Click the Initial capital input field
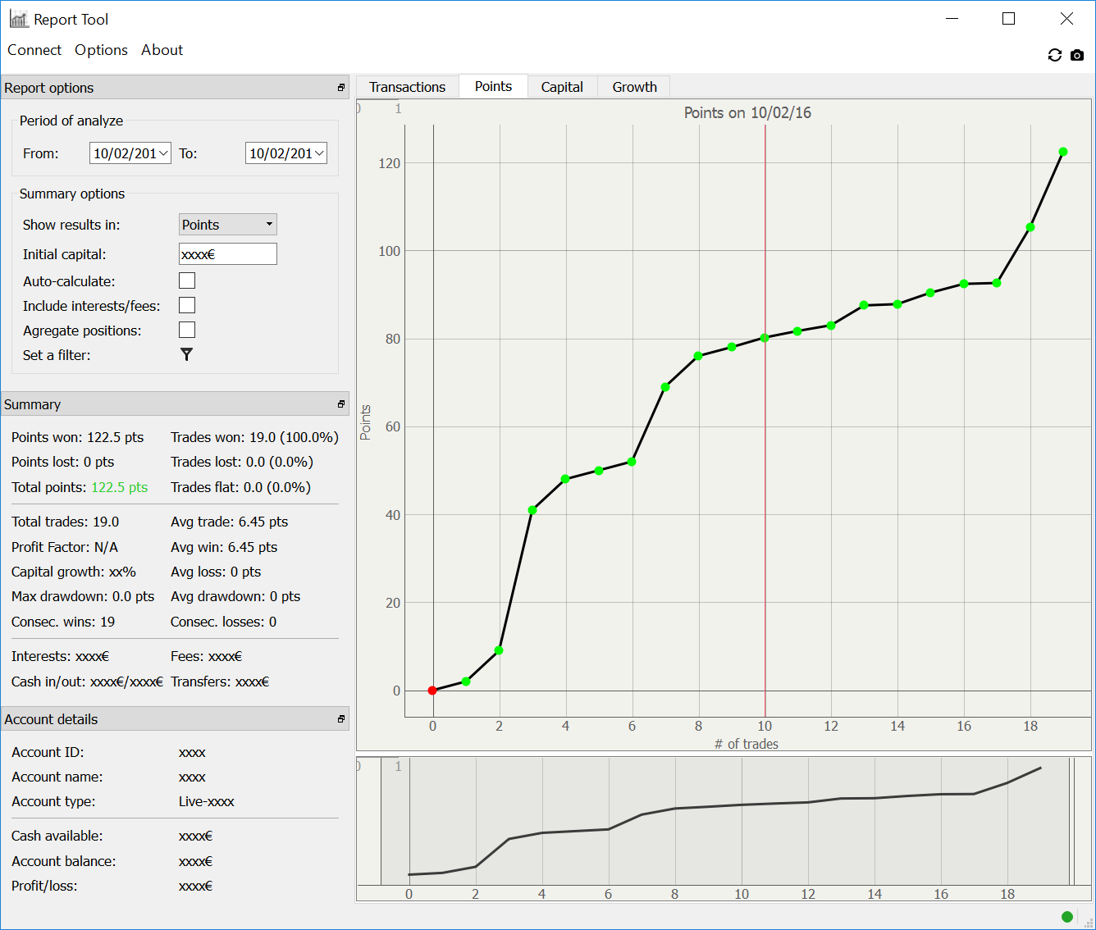The height and width of the screenshot is (930, 1096). tap(228, 254)
